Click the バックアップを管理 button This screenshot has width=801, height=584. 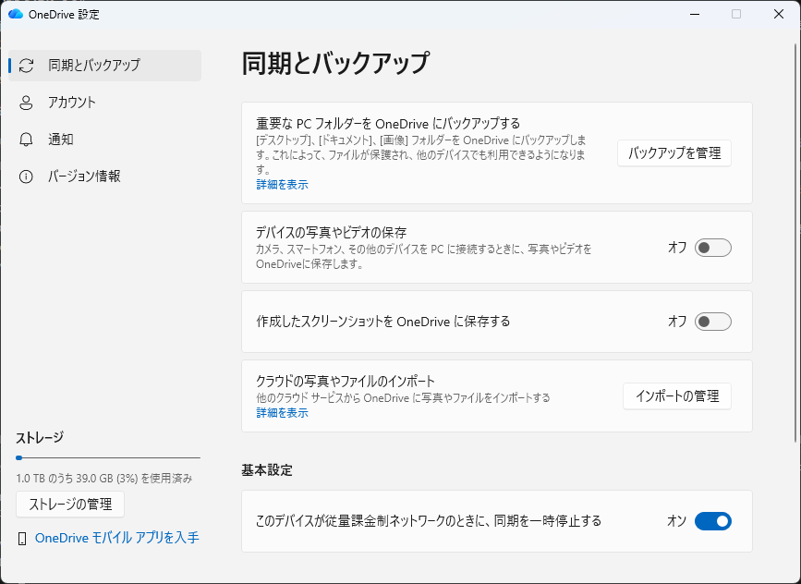tap(674, 153)
